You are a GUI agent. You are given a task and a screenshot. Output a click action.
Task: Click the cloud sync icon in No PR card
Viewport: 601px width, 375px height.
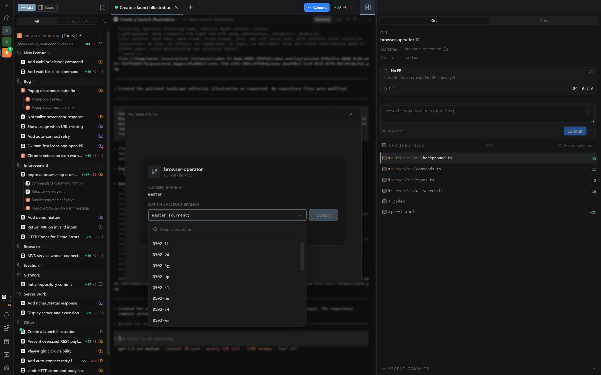pos(591,71)
